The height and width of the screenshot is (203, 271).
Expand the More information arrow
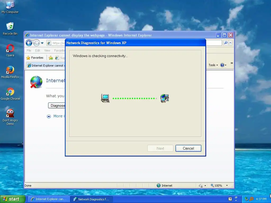click(49, 116)
